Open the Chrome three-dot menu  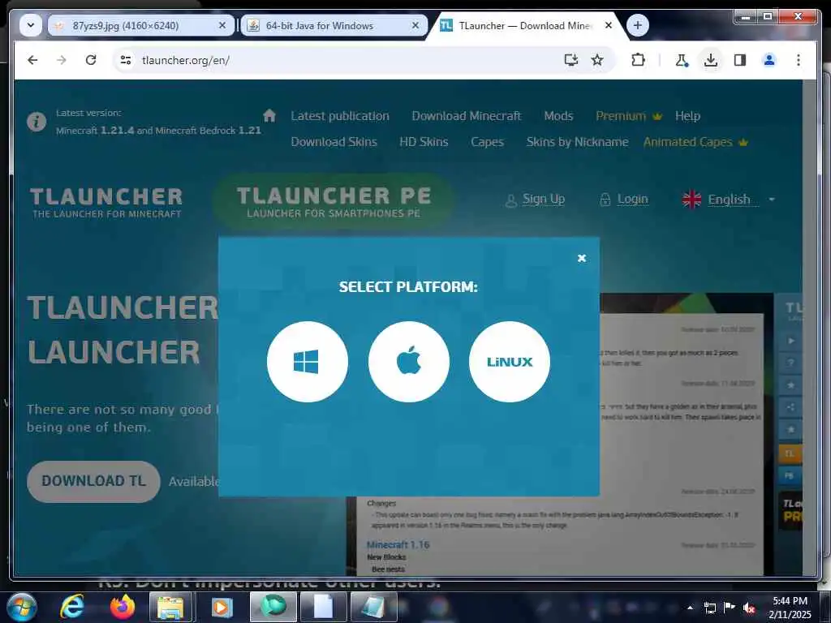(x=799, y=60)
